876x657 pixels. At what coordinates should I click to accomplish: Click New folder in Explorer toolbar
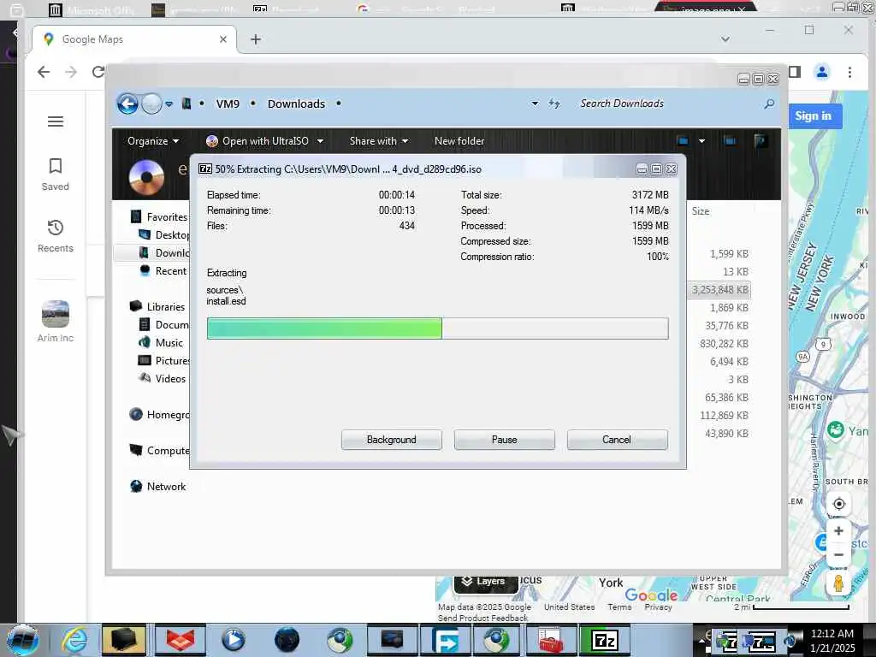459,141
